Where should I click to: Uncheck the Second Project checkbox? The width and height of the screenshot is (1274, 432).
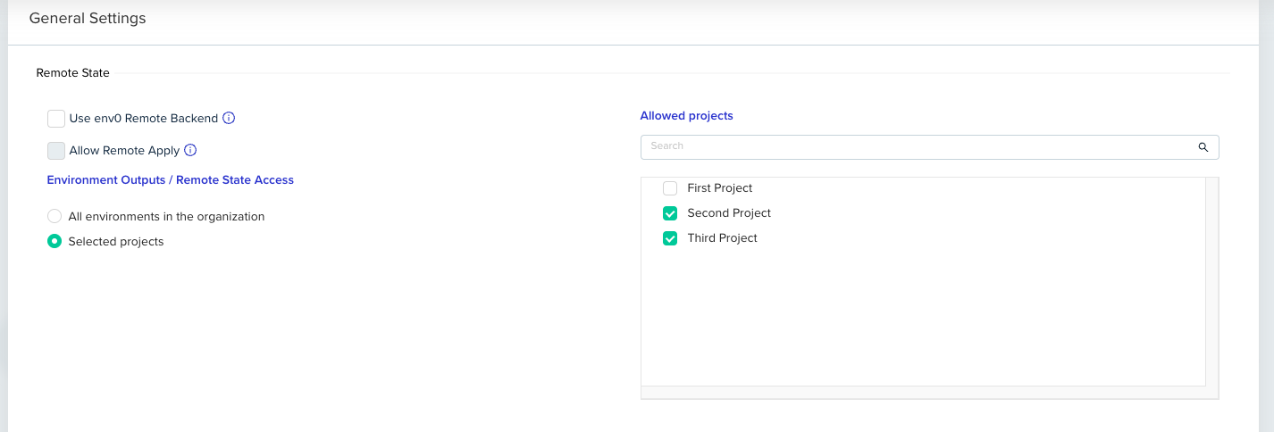pyautogui.click(x=670, y=213)
